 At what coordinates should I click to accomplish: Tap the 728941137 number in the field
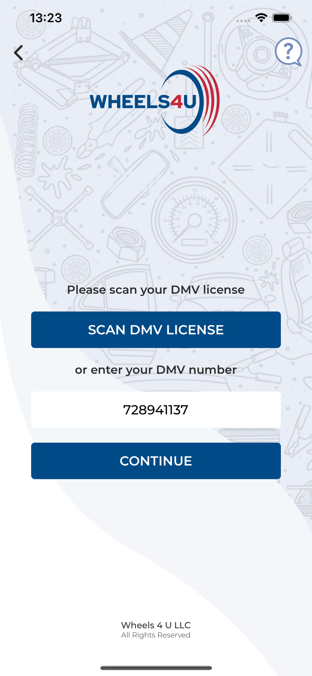pos(156,410)
